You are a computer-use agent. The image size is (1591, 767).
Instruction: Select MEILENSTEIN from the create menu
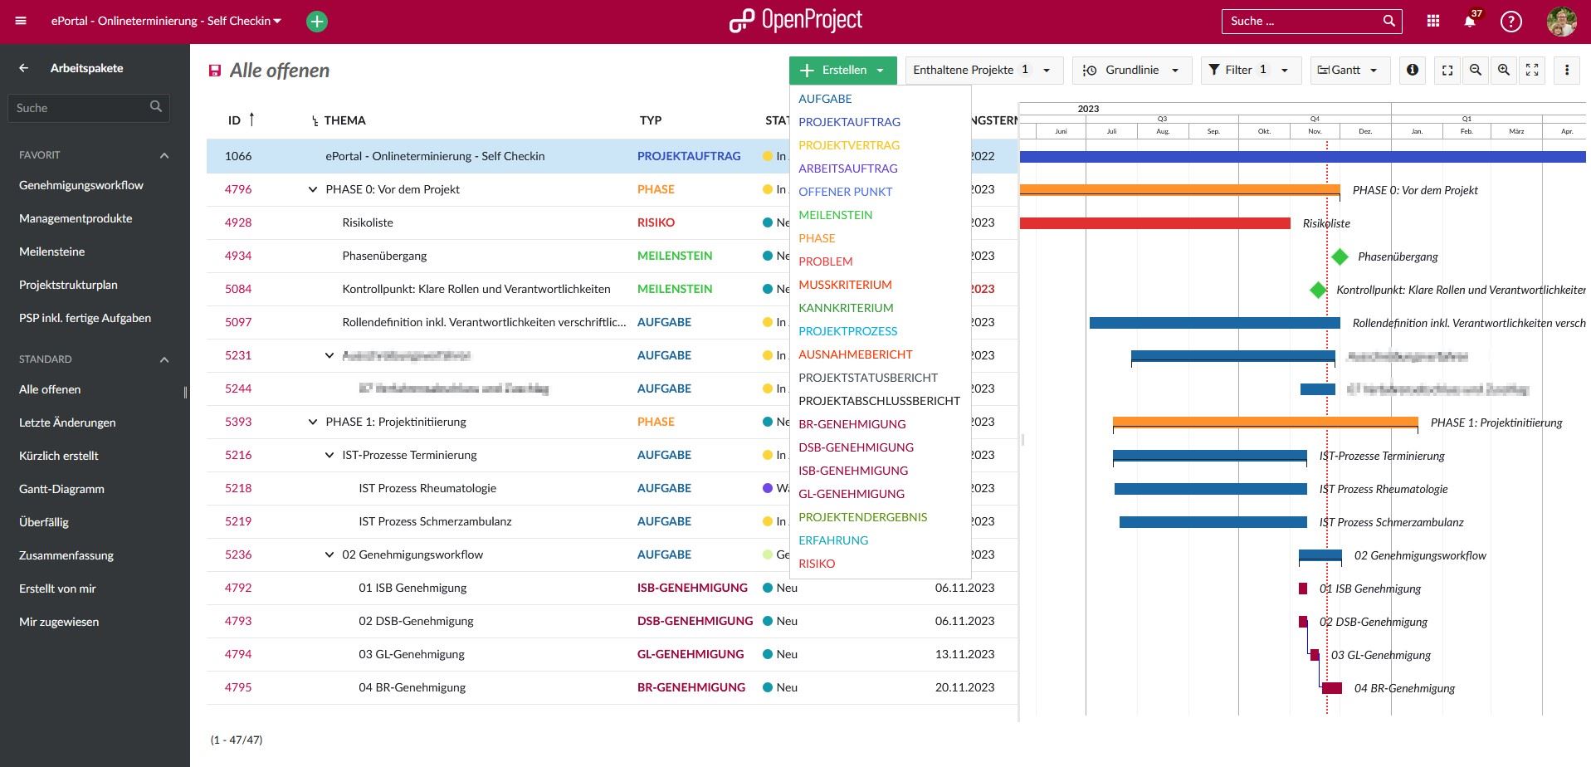pyautogui.click(x=835, y=215)
